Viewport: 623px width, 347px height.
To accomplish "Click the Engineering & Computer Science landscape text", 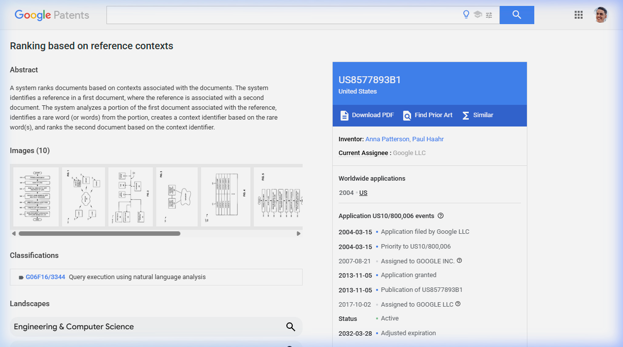I will tap(74, 327).
